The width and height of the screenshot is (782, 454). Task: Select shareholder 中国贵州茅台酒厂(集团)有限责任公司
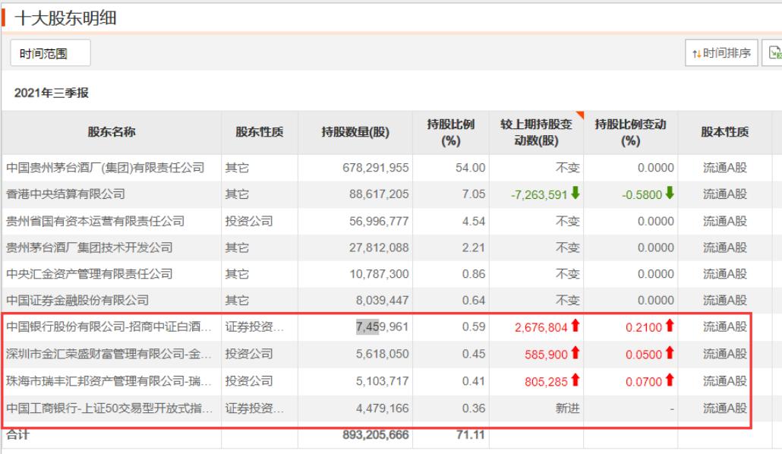click(106, 168)
